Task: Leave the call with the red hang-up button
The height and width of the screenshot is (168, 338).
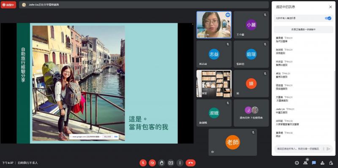Action: click(x=191, y=163)
